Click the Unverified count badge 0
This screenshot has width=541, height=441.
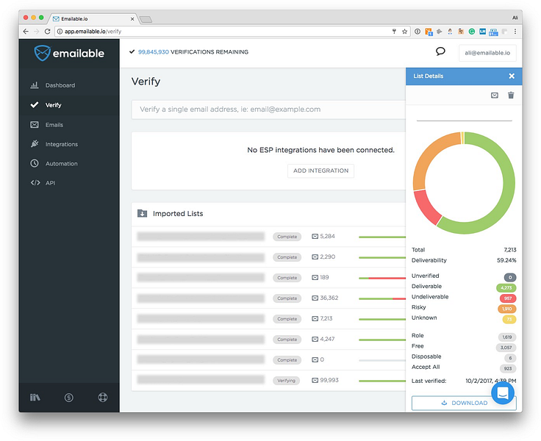[x=510, y=277]
